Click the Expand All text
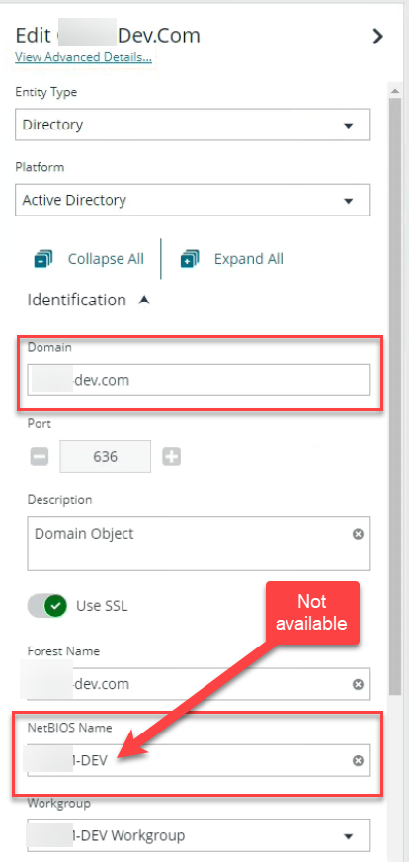 pos(249,259)
